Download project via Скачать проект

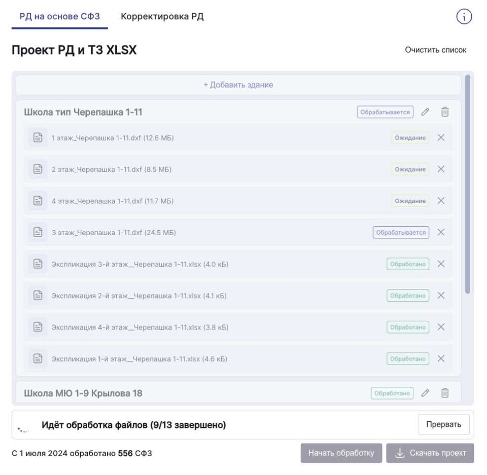point(430,453)
